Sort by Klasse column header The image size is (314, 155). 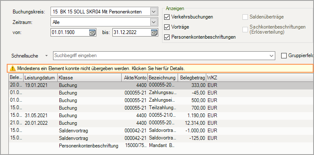click(x=90, y=77)
